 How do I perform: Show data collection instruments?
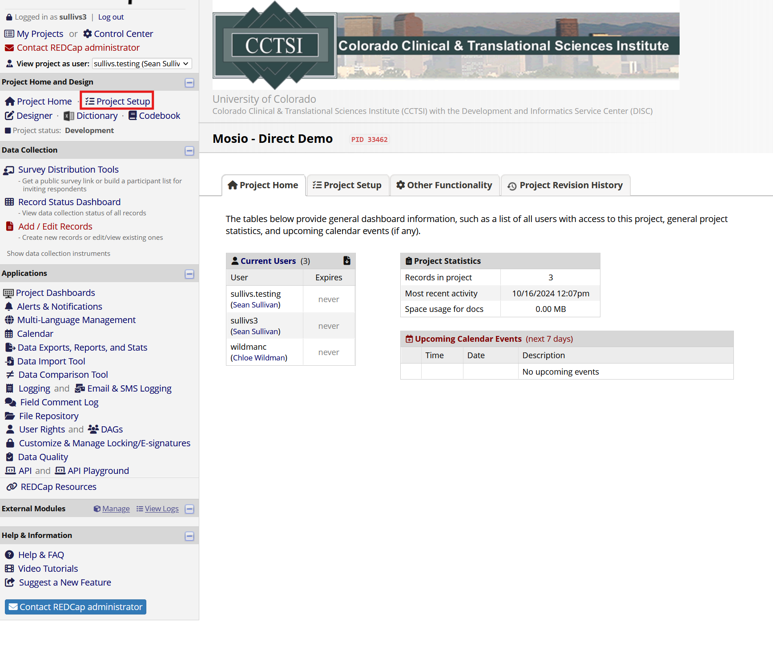point(58,253)
